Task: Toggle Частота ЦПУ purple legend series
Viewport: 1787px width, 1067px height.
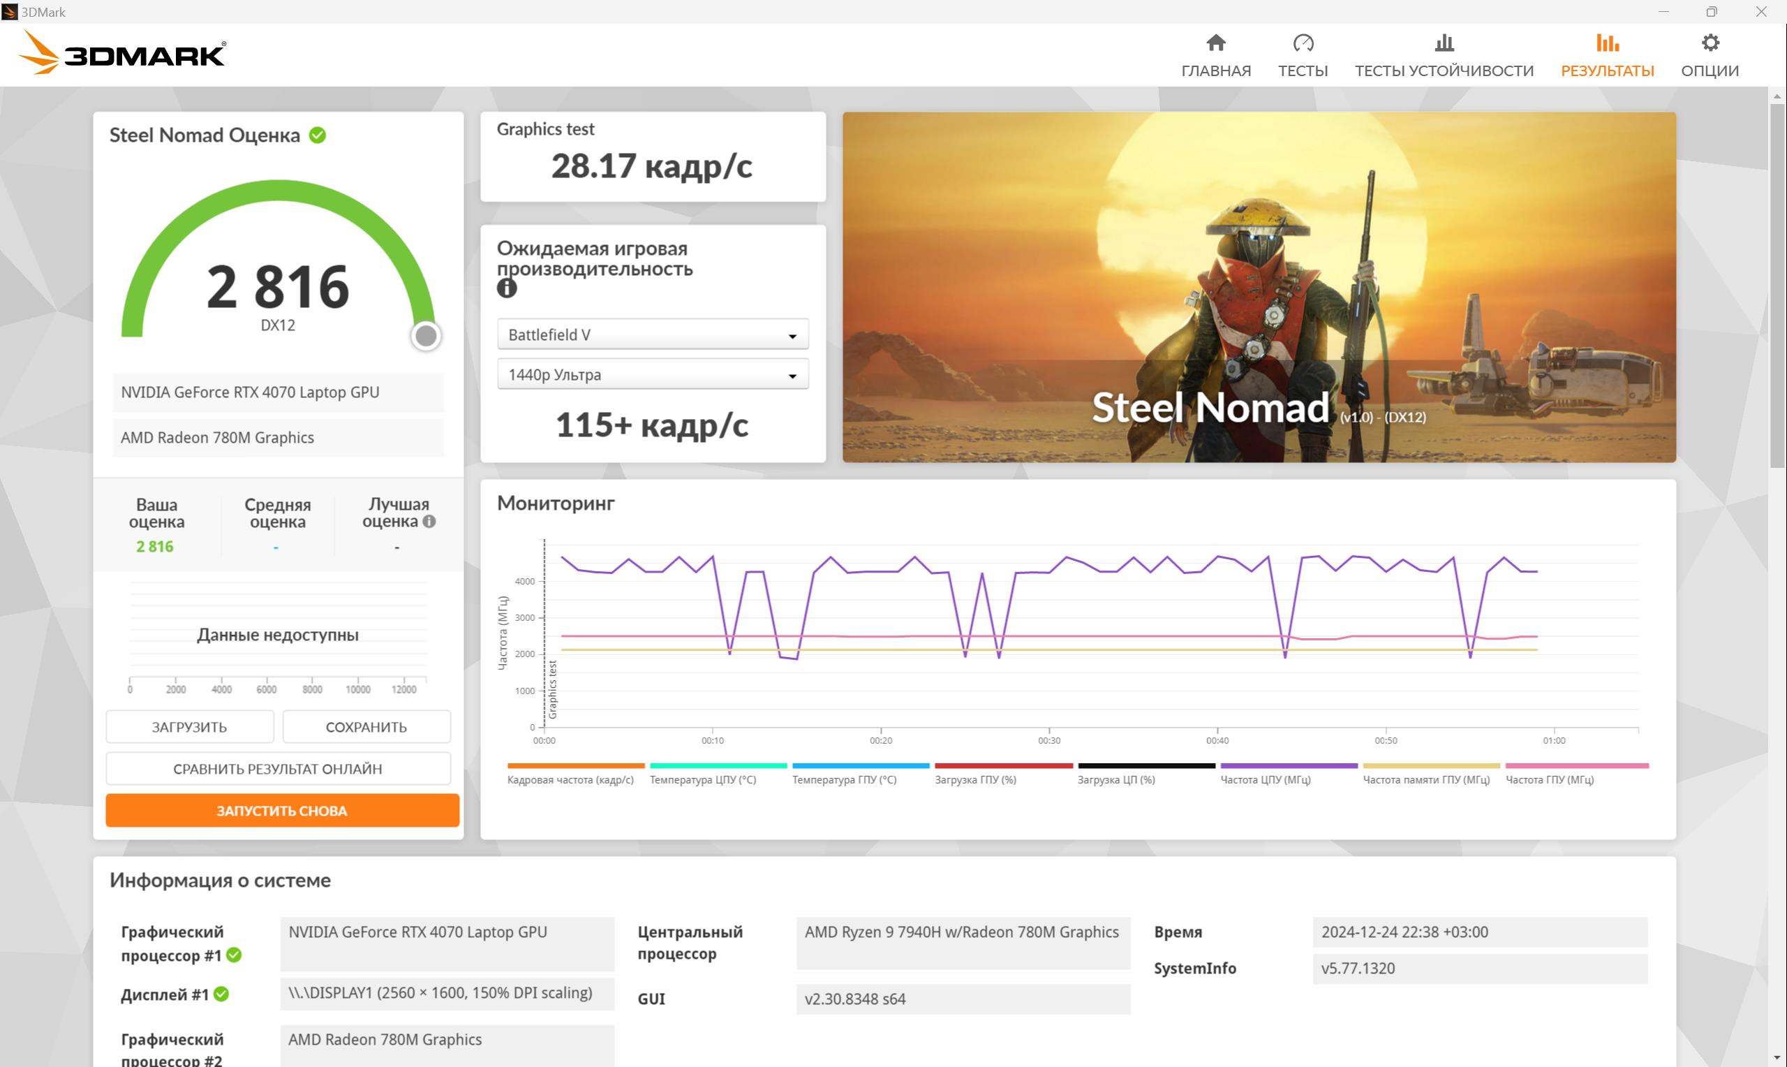Action: point(1289,774)
